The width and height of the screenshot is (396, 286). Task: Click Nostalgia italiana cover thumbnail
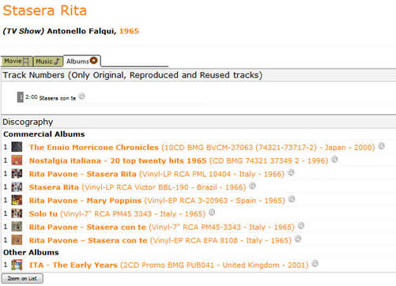point(17,160)
